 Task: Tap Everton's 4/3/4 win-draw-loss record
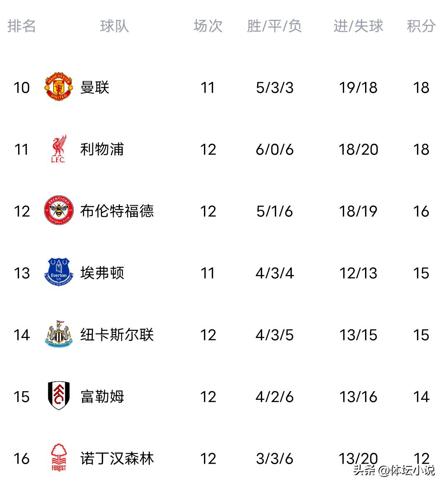click(274, 273)
